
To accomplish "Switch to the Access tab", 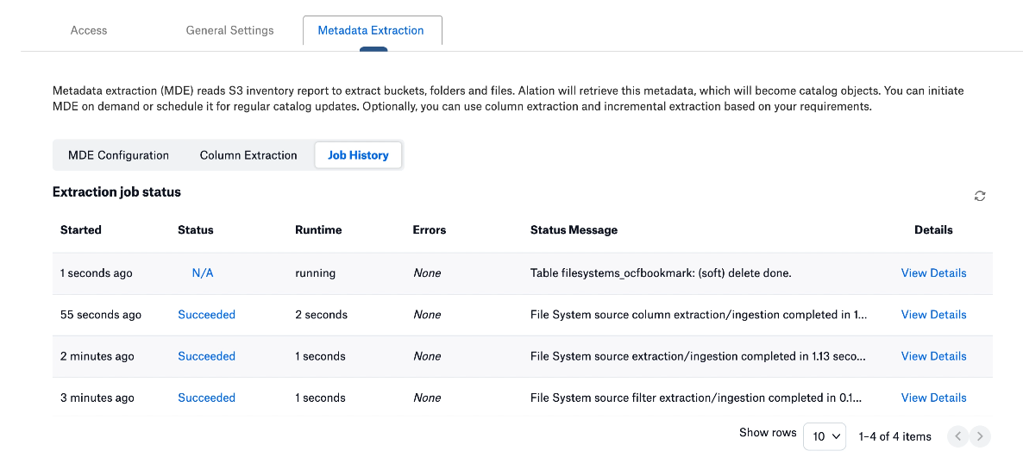I will (89, 30).
